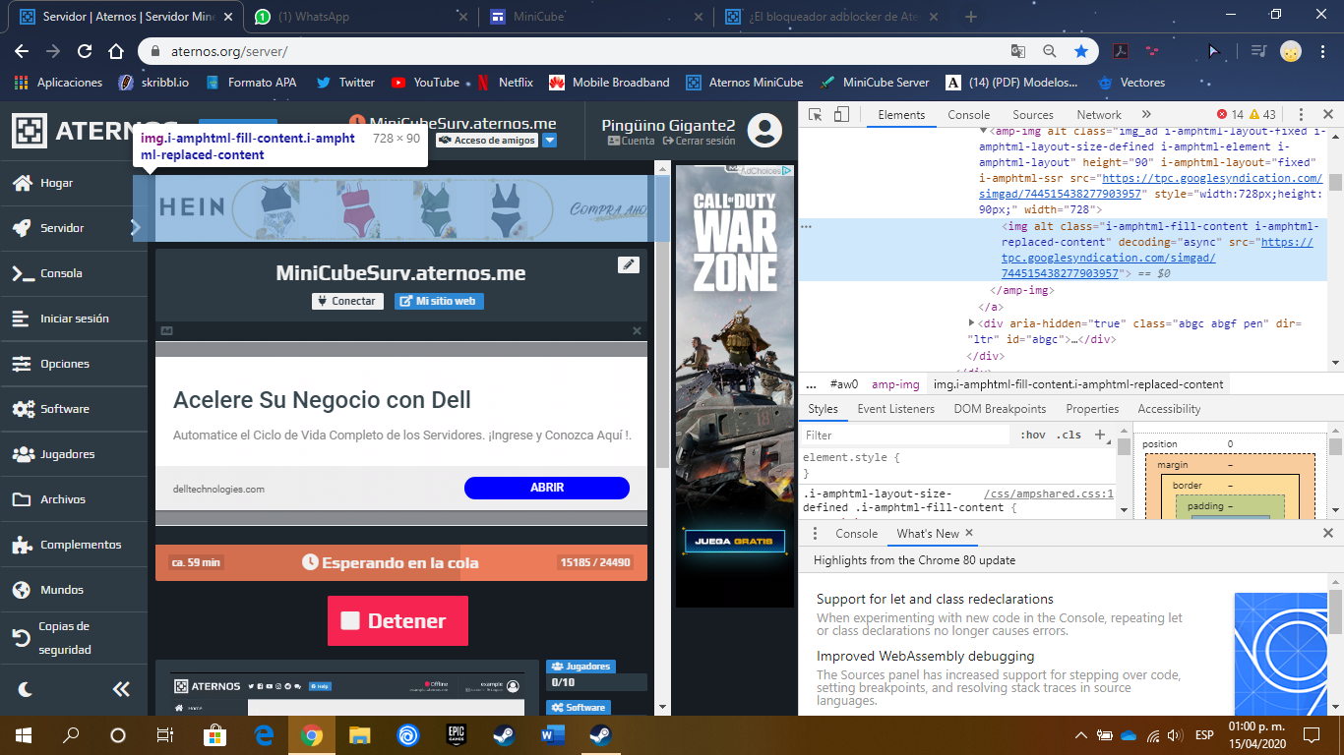The height and width of the screenshot is (755, 1344).
Task: Open the Software page in the sidebar
Action: (x=74, y=409)
